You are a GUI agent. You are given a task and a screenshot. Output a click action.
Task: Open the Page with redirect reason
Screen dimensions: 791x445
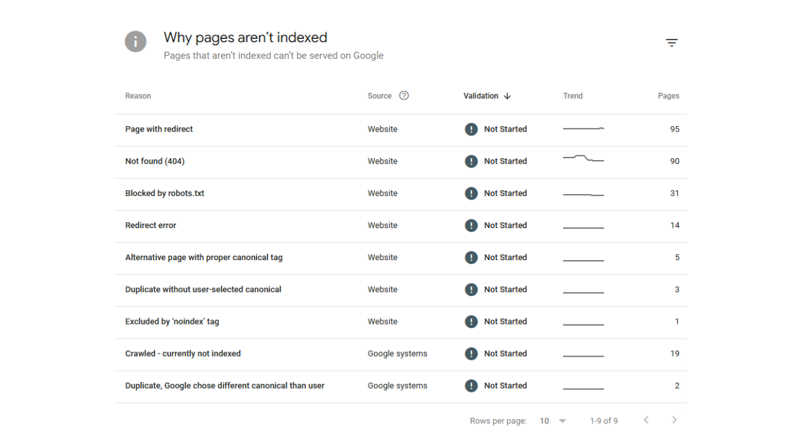click(159, 129)
